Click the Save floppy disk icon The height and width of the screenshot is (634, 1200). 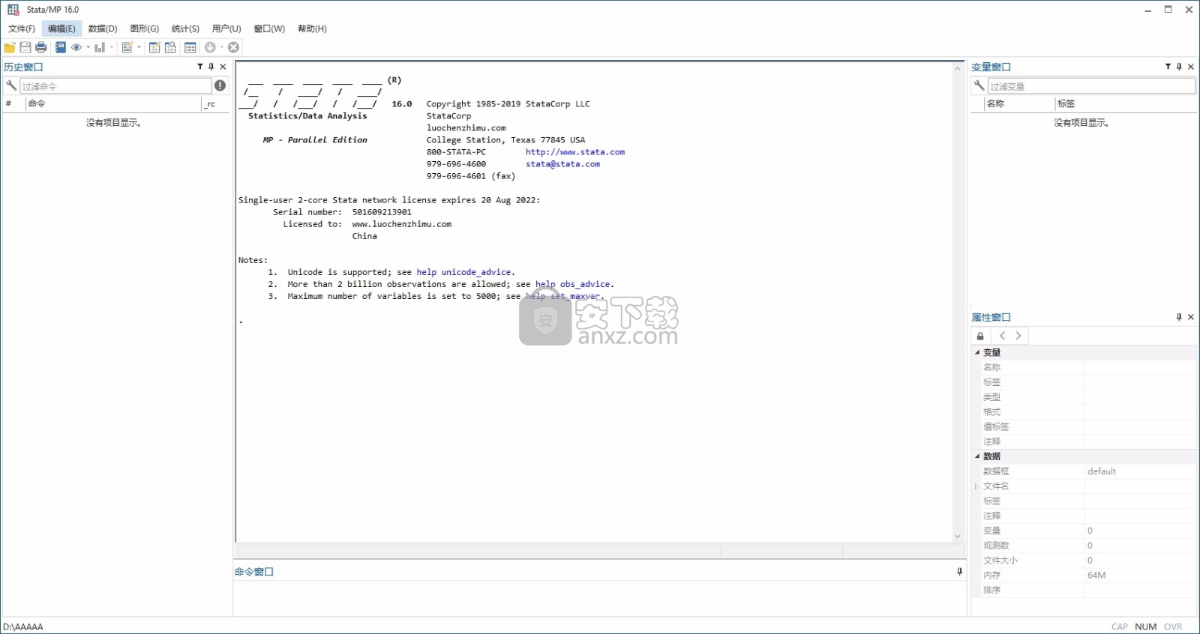pos(25,47)
